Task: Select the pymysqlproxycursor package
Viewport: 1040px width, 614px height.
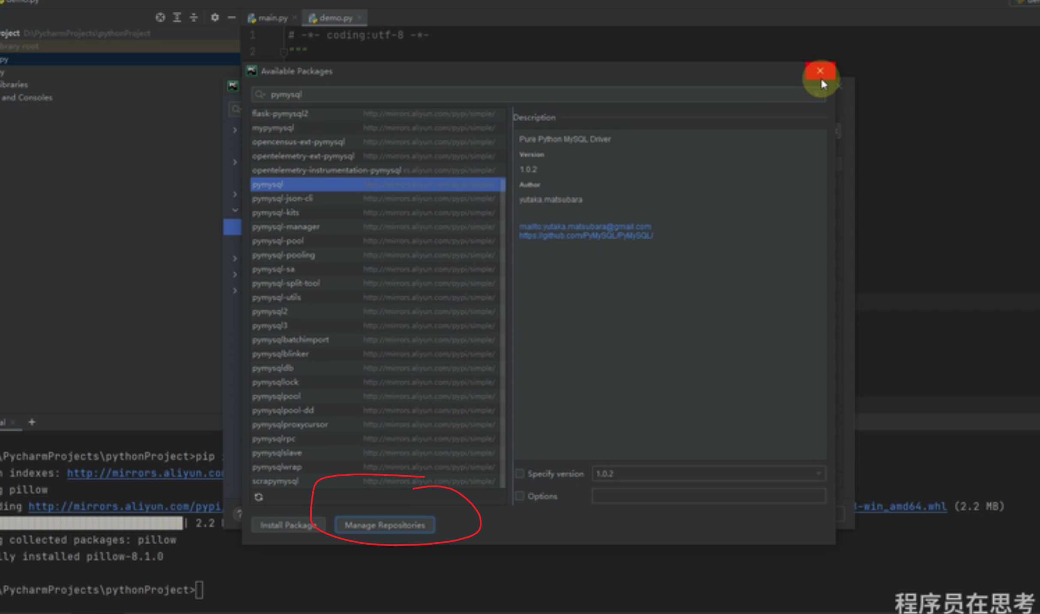Action: [375, 424]
